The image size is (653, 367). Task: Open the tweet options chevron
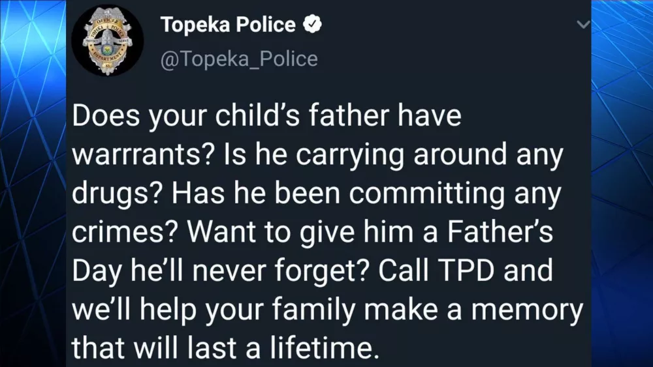[584, 24]
